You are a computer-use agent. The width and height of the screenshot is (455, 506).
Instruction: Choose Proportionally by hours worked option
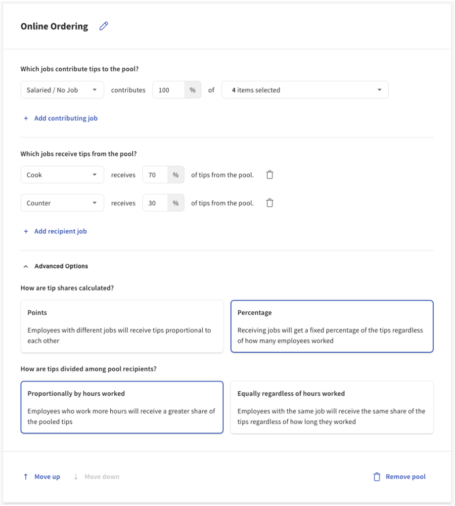click(x=122, y=407)
